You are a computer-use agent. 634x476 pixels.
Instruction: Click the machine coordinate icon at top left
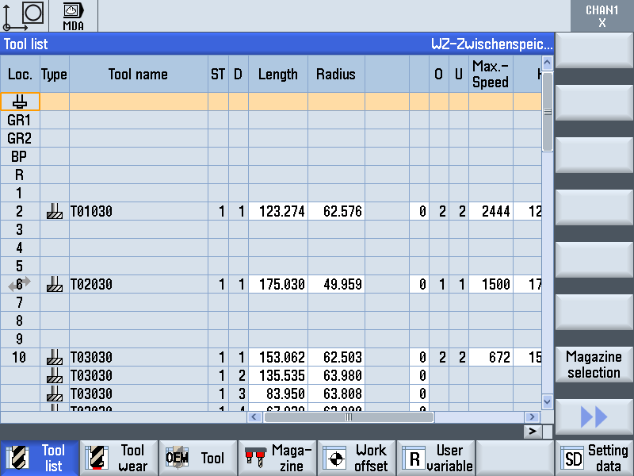point(23,16)
